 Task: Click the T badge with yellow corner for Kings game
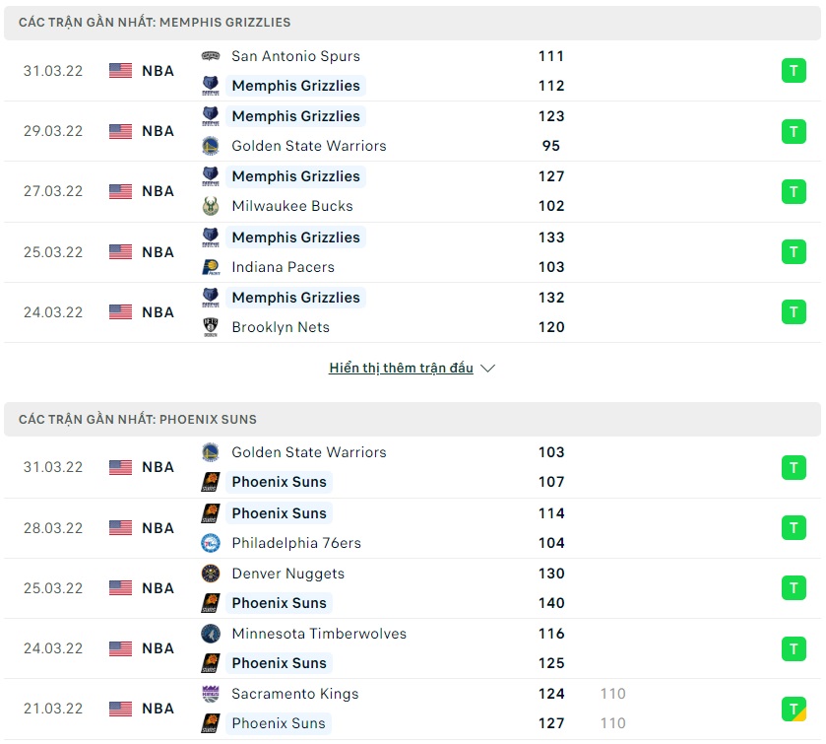[793, 709]
